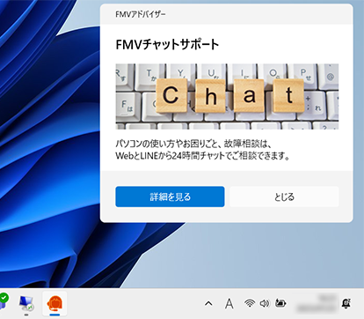364x319 pixels.
Task: Click the Chat keyboard banner image
Action: 227,96
